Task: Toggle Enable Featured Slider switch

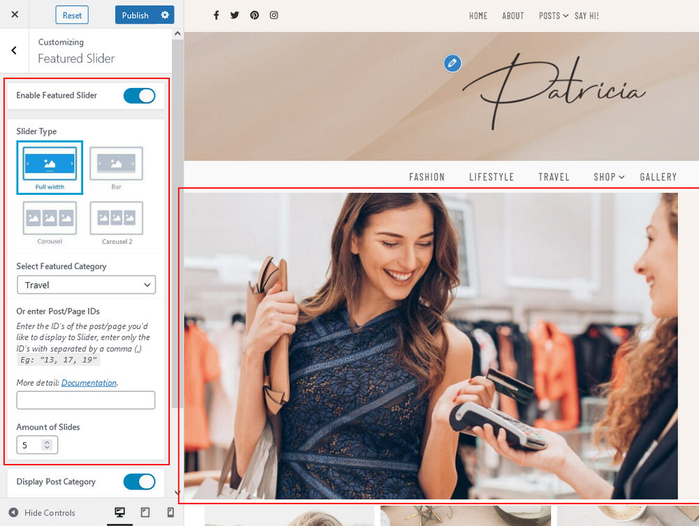Action: (x=140, y=96)
